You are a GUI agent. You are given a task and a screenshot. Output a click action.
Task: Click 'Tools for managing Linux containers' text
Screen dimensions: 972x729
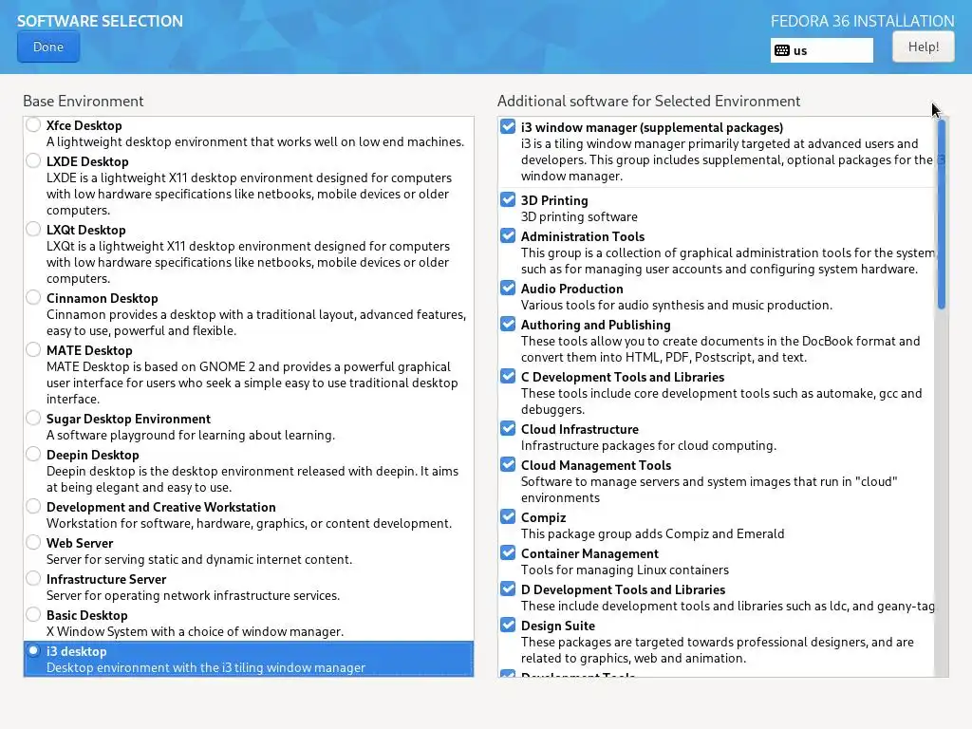(625, 570)
